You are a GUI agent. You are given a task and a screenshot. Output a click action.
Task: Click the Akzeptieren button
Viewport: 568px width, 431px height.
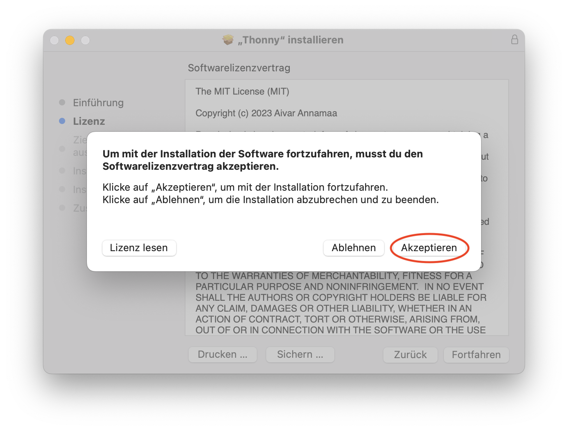[x=429, y=248]
